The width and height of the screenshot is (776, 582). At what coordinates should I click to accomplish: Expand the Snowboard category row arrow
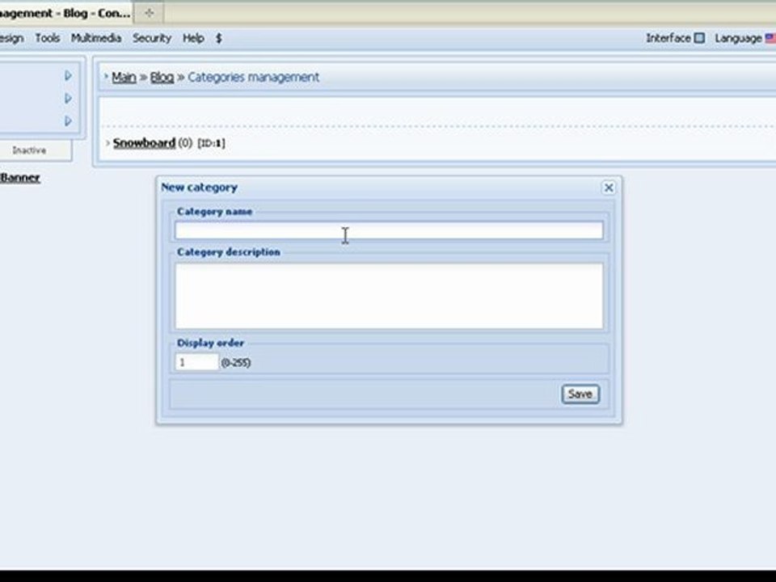point(108,143)
